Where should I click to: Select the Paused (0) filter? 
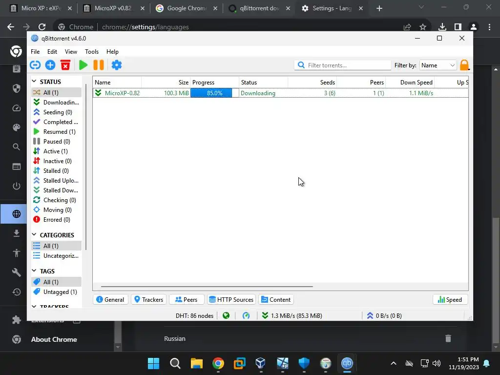click(57, 142)
